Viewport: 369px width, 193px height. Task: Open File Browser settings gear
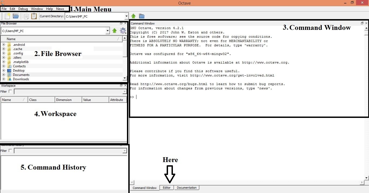point(123,31)
